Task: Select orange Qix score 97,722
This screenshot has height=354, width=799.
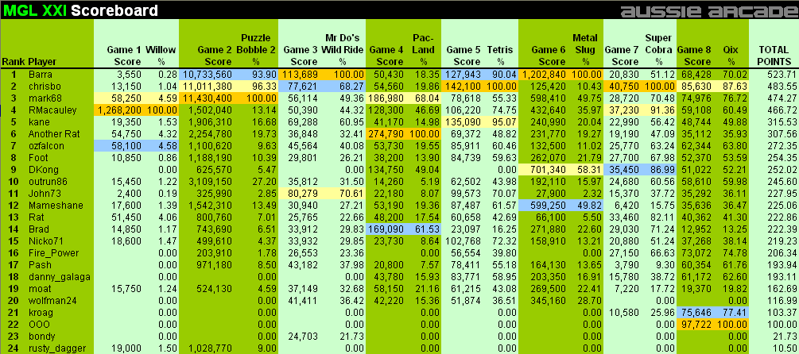Action: point(695,324)
